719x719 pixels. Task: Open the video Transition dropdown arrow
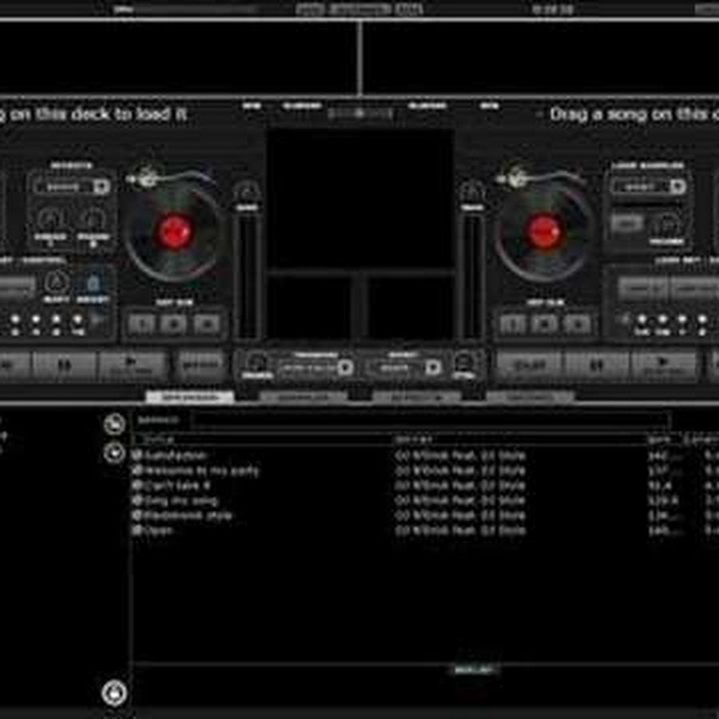pos(345,367)
